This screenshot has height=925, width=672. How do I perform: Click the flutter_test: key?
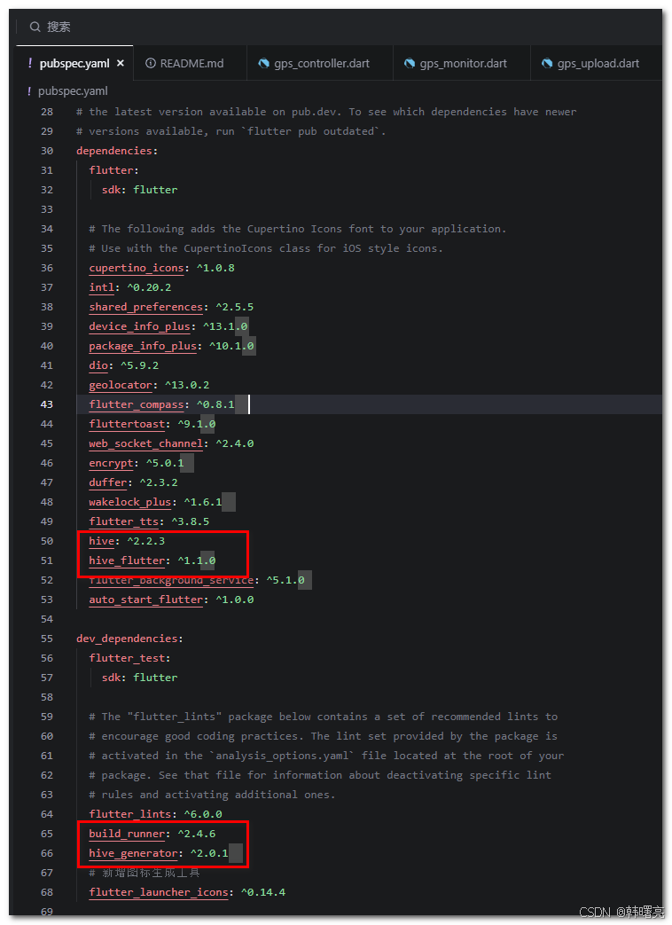click(x=129, y=658)
